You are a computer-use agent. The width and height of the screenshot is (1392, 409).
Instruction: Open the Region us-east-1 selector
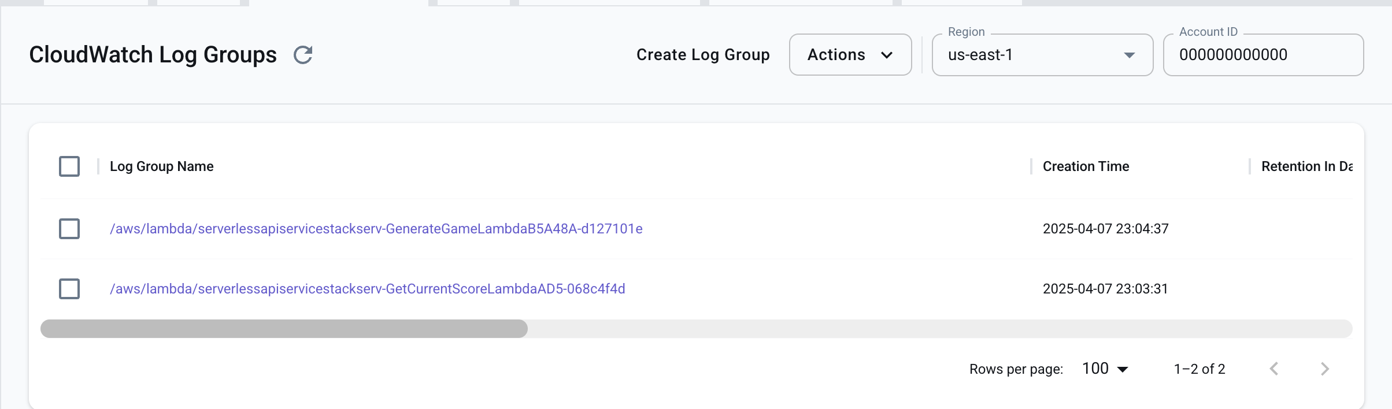(x=1042, y=55)
